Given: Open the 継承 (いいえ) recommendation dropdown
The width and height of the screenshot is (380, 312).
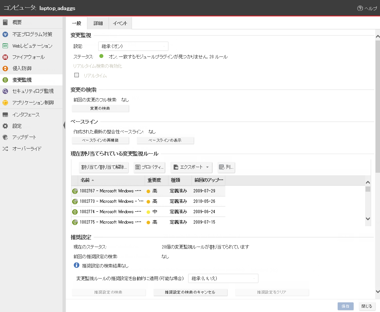Looking at the screenshot, I should pyautogui.click(x=223, y=278).
